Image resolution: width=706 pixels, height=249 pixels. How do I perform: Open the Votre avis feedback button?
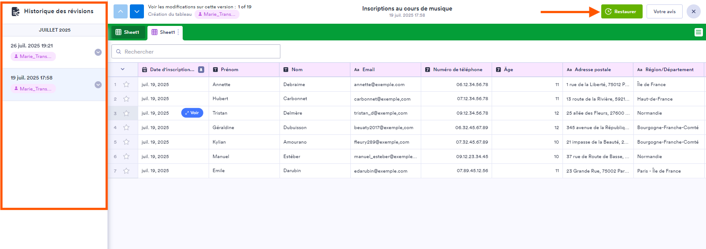(x=664, y=11)
